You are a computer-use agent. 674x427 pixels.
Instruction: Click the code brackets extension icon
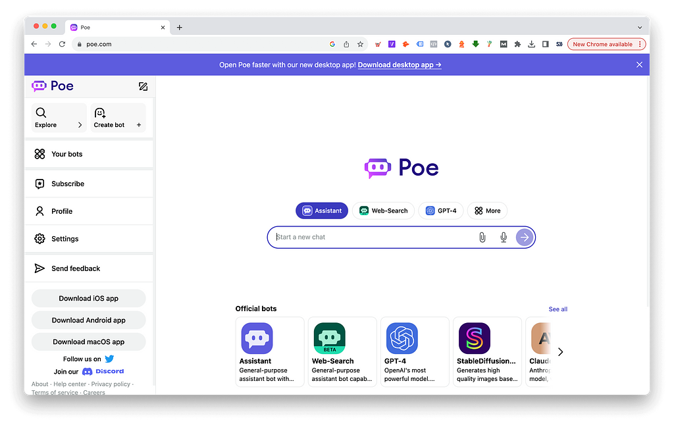(x=434, y=44)
